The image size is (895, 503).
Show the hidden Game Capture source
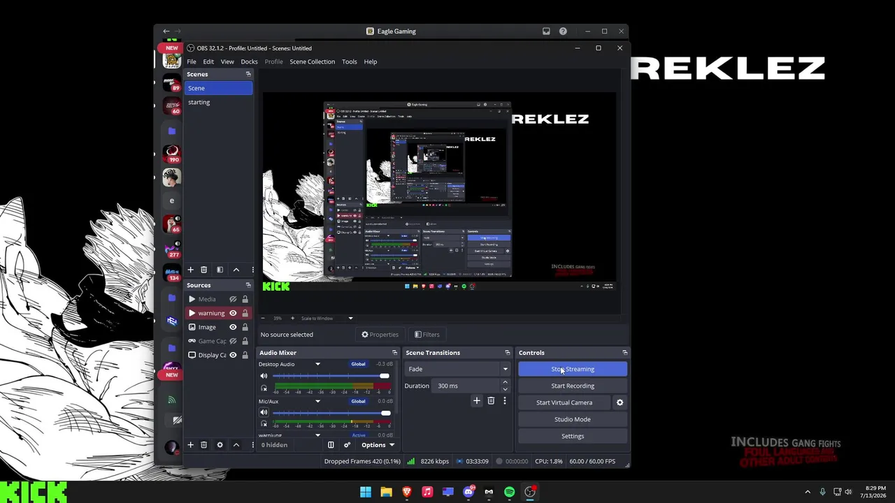(x=233, y=341)
